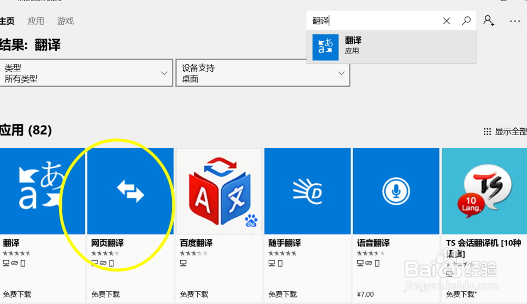Open the account sign-in icon
527x304 pixels.
pyautogui.click(x=489, y=21)
